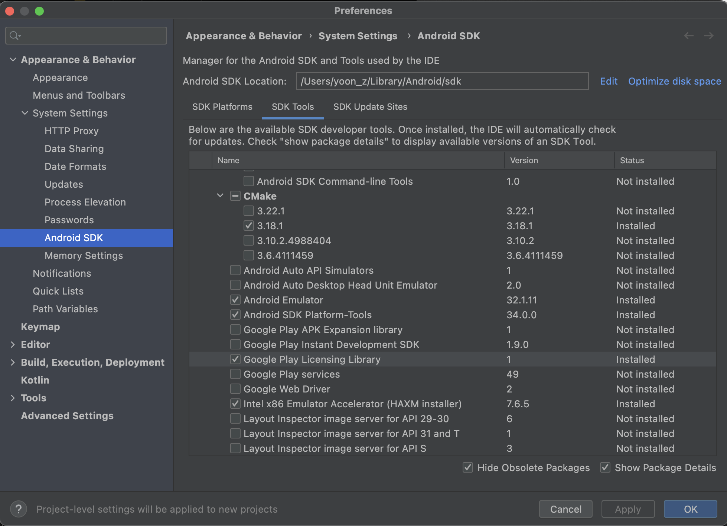Click the green window zoom button
Image resolution: width=727 pixels, height=526 pixels.
click(39, 11)
